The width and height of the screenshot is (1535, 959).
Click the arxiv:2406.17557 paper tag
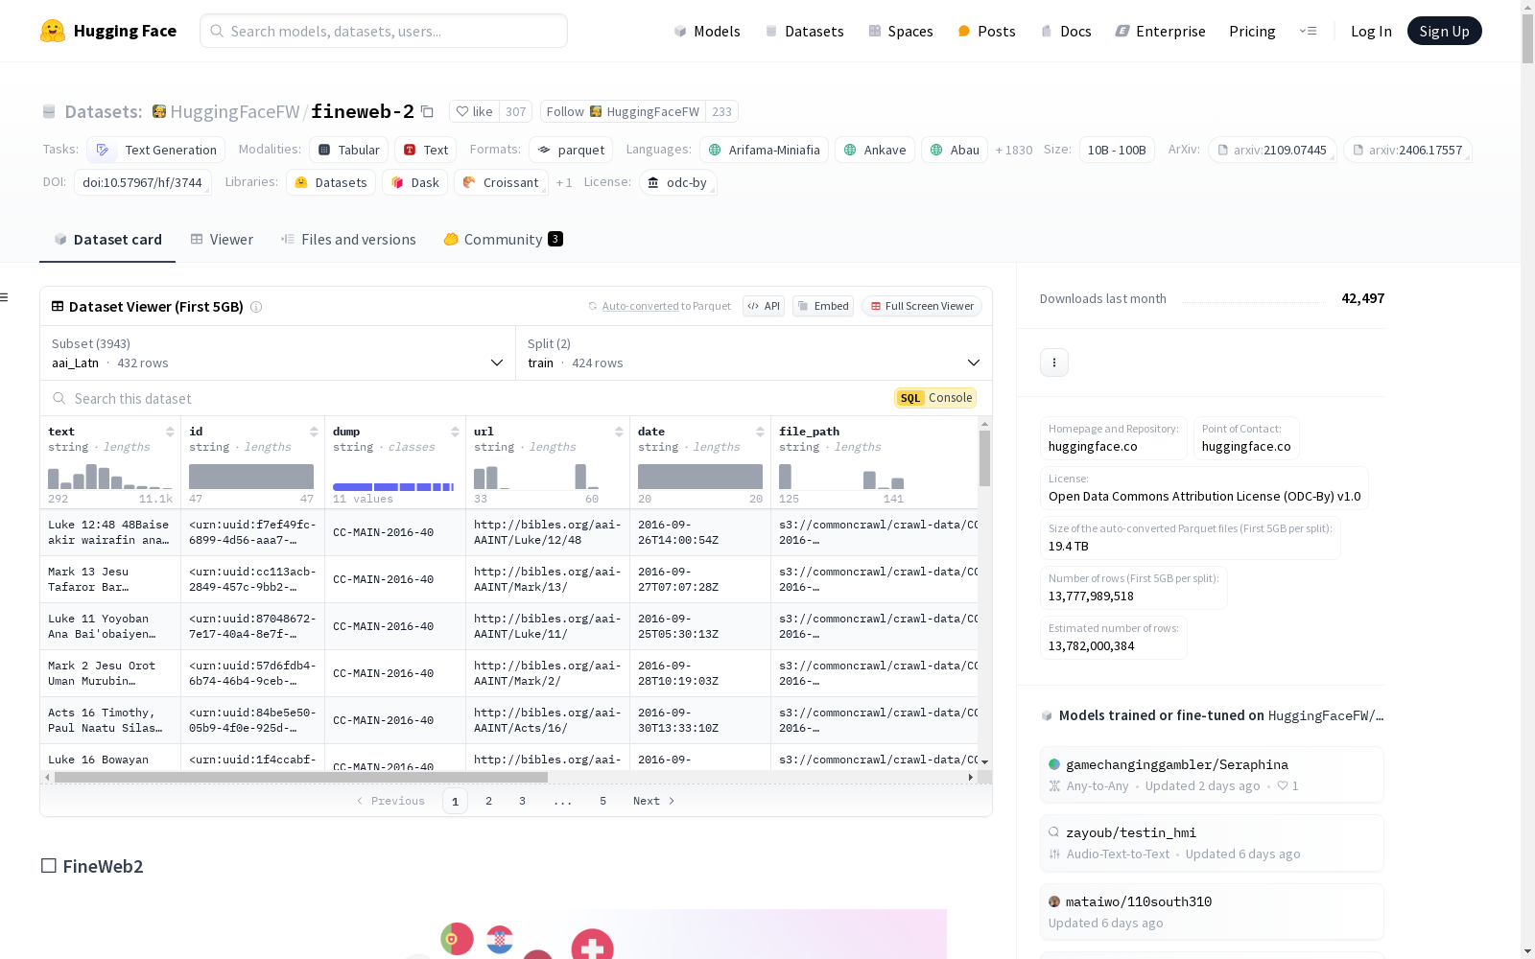[x=1407, y=151]
